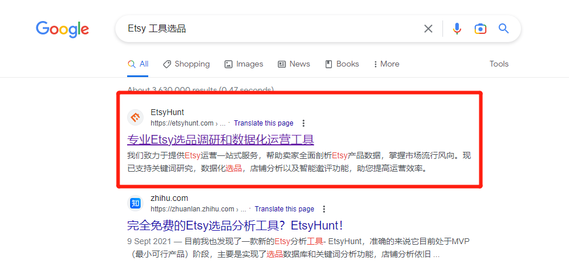Open the three-dot menu for zhihu result
Image resolution: width=569 pixels, height=278 pixels.
[x=324, y=209]
